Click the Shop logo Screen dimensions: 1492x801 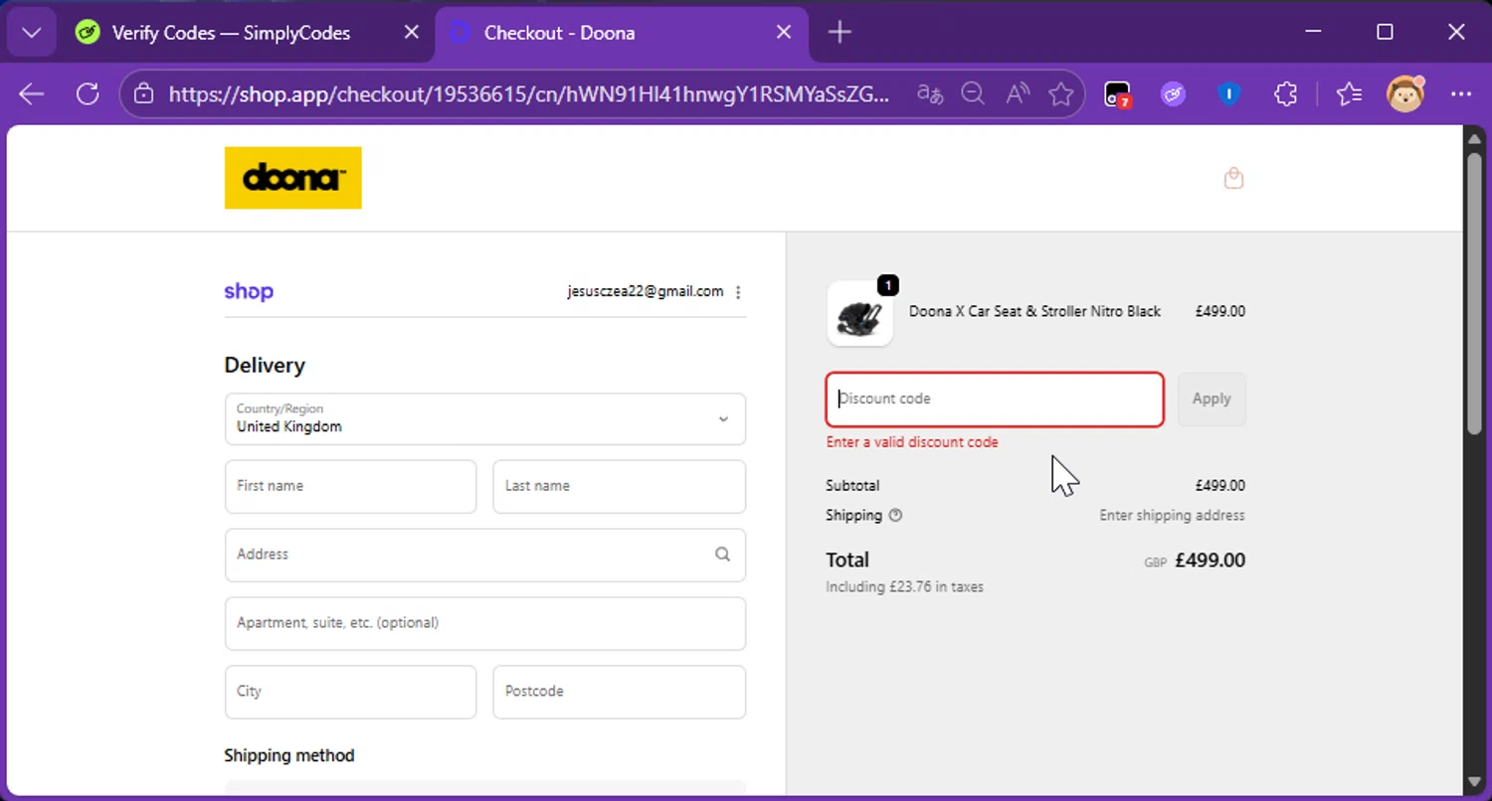[x=249, y=291]
